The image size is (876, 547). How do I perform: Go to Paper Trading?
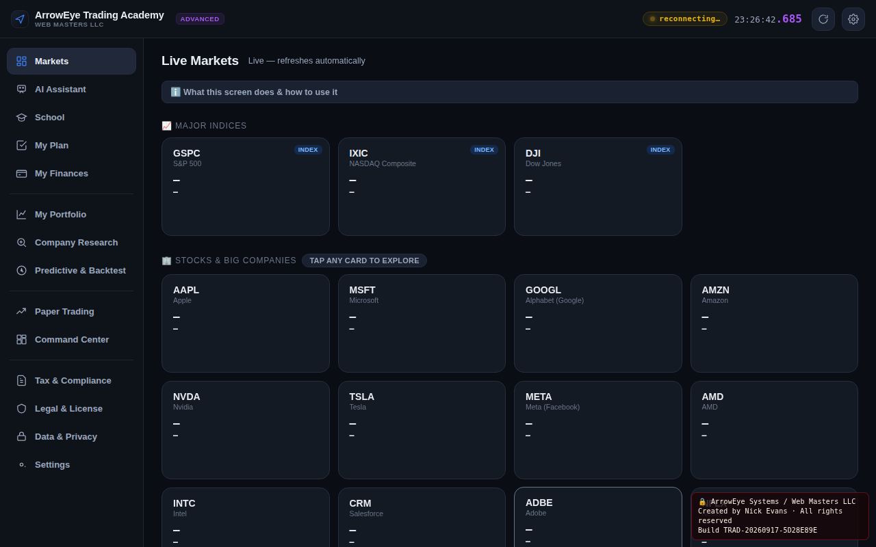click(71, 312)
